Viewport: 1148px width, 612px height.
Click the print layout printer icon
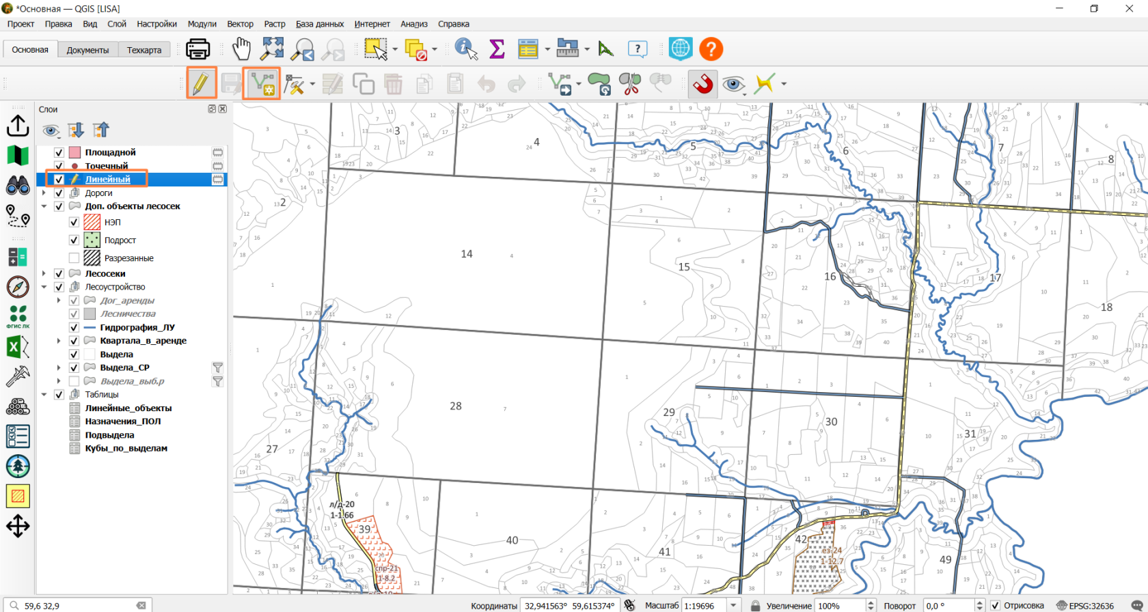pyautogui.click(x=198, y=49)
